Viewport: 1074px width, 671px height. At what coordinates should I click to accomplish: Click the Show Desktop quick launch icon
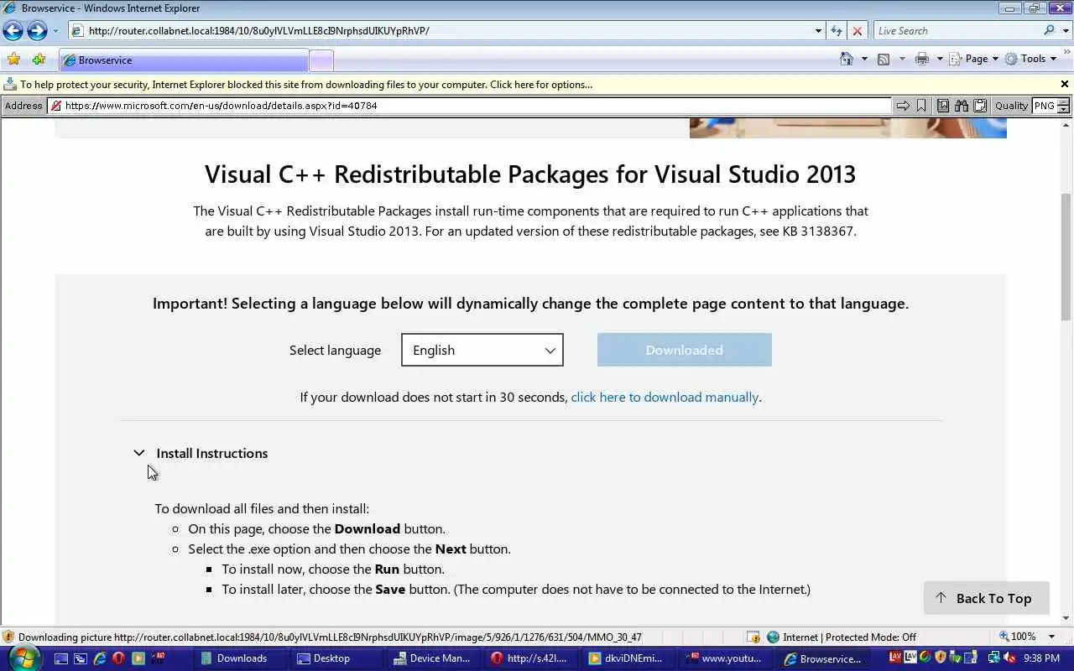(60, 658)
